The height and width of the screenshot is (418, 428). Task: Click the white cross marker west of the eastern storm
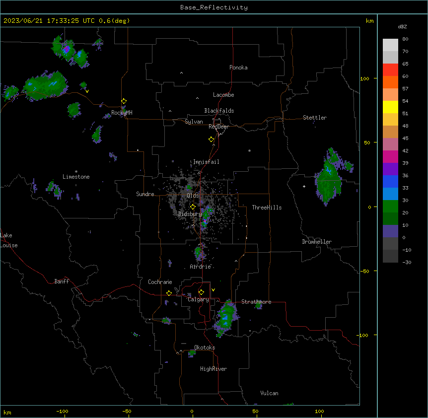tap(304, 186)
